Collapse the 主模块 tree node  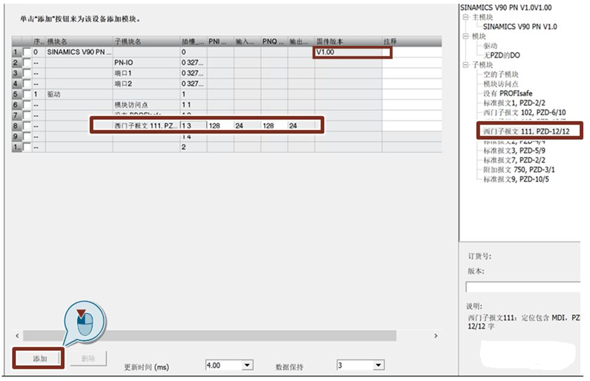pos(465,17)
